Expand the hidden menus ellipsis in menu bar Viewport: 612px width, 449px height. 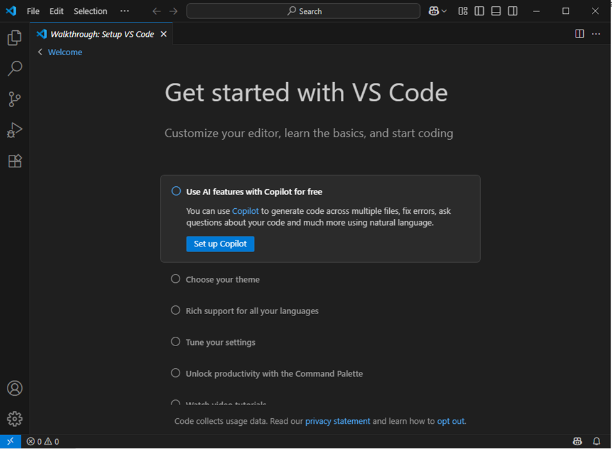pyautogui.click(x=124, y=11)
